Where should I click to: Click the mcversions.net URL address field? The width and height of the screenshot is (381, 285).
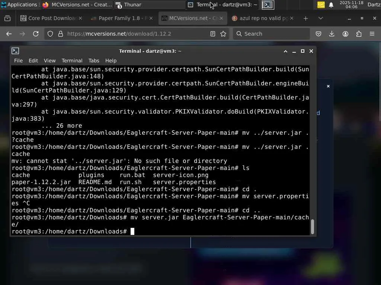[x=136, y=34]
